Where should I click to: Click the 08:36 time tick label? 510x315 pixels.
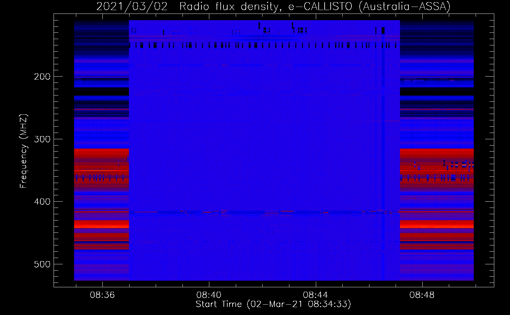coord(102,295)
